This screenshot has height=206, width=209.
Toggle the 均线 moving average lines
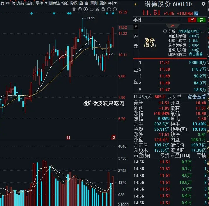pyautogui.click(x=65, y=3)
